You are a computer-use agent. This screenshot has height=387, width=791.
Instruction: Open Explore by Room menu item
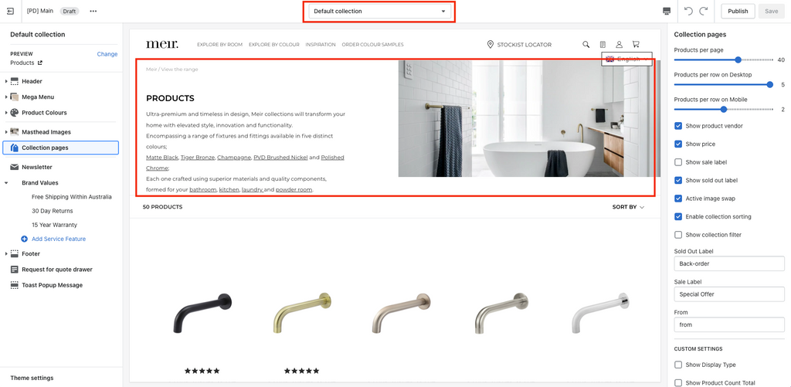pos(220,44)
